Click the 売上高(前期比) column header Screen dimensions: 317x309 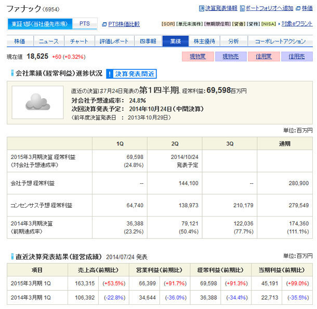click(x=98, y=270)
